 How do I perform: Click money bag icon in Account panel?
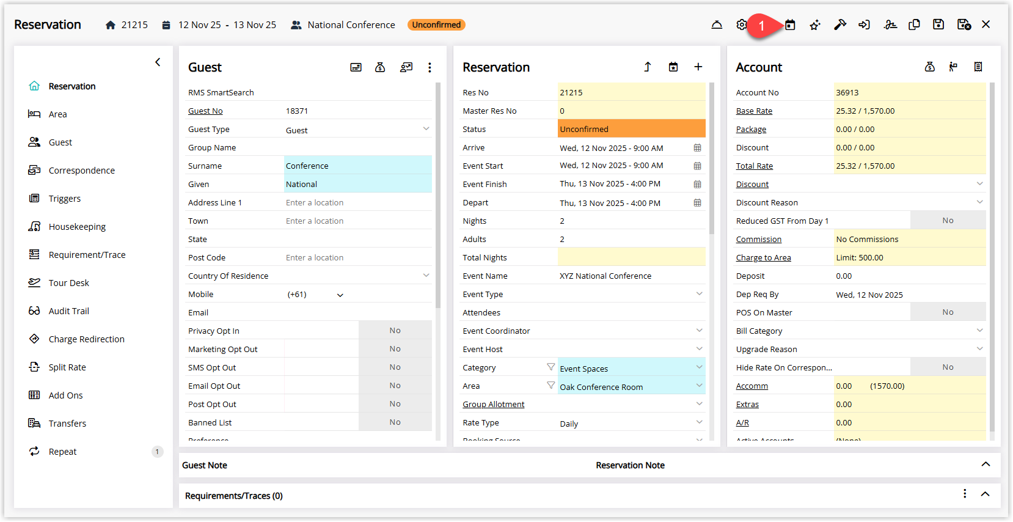930,67
